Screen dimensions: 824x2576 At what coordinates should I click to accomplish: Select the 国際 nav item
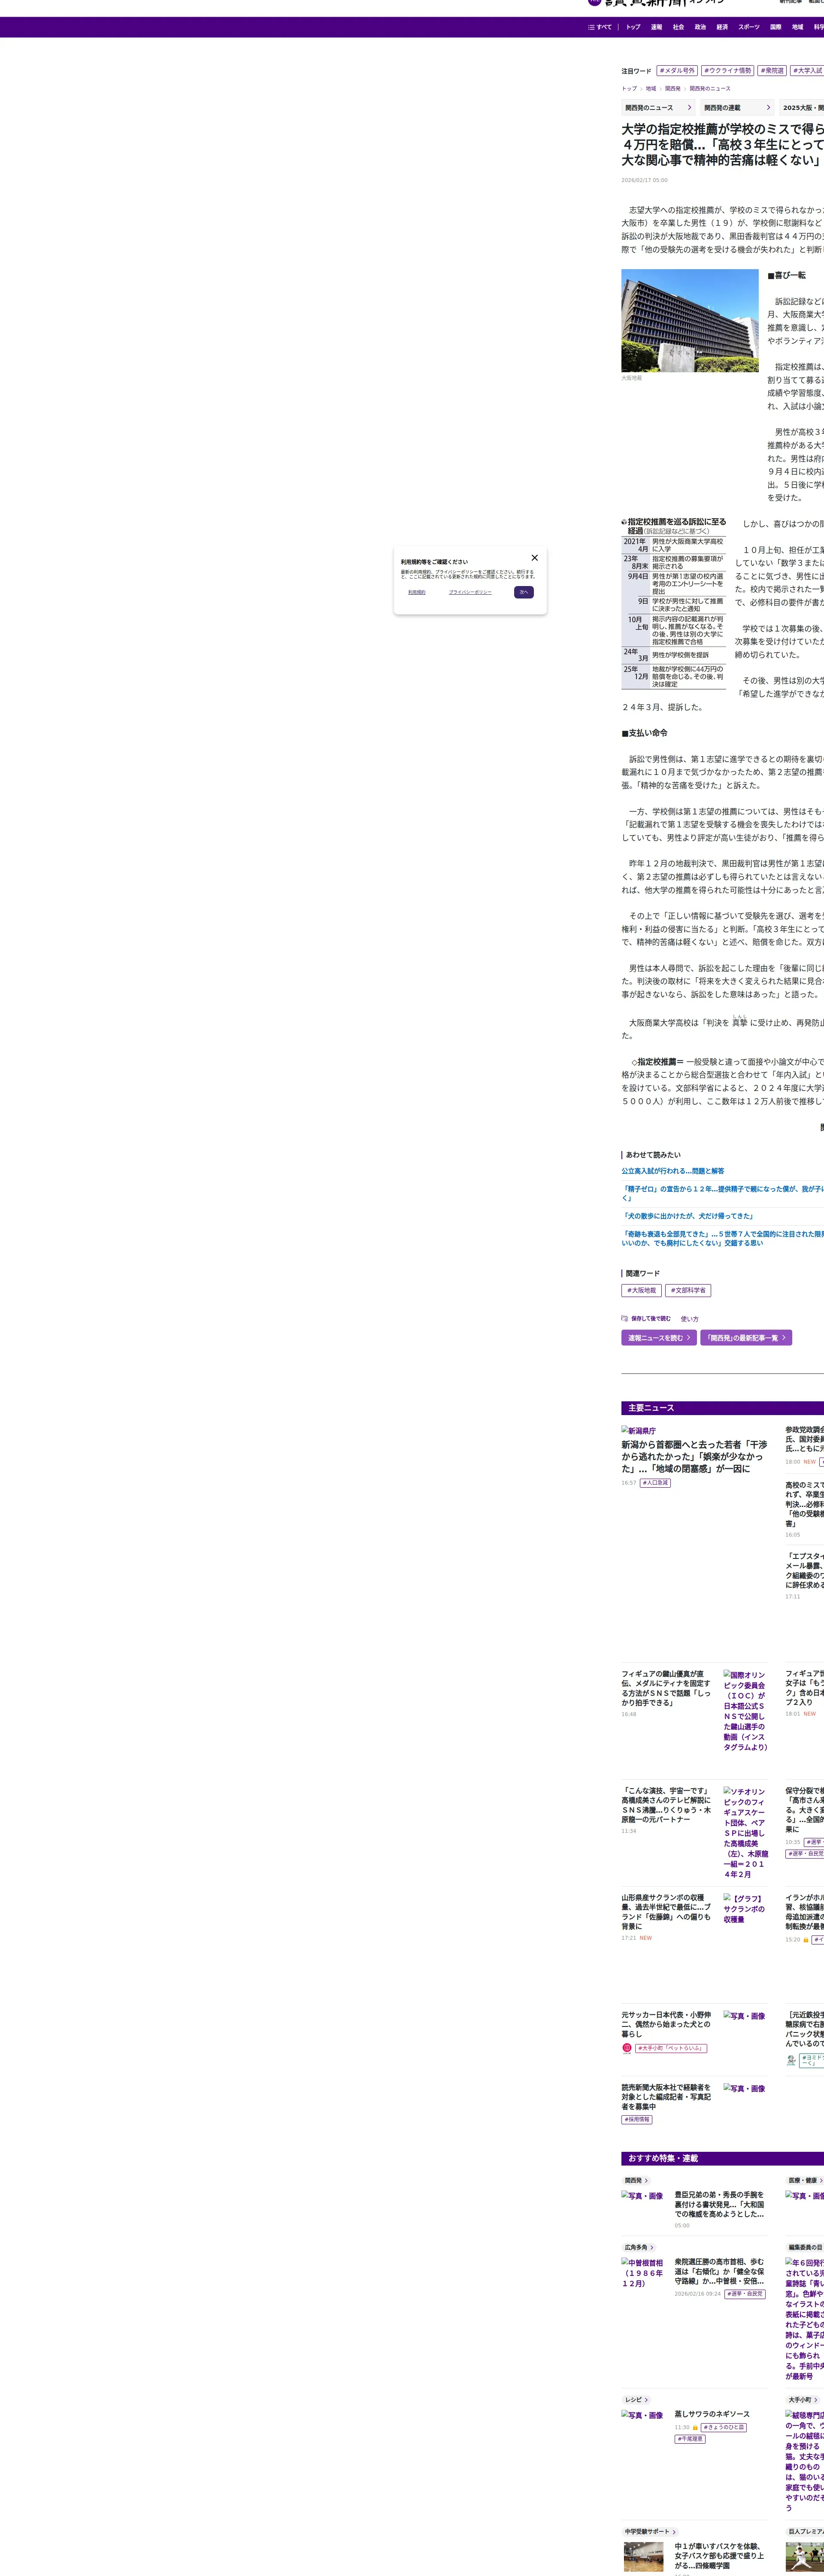pos(775,27)
